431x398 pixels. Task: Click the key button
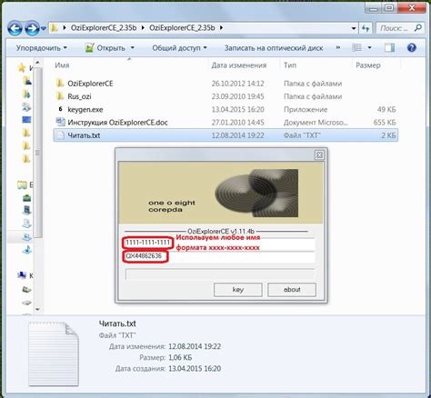238,290
